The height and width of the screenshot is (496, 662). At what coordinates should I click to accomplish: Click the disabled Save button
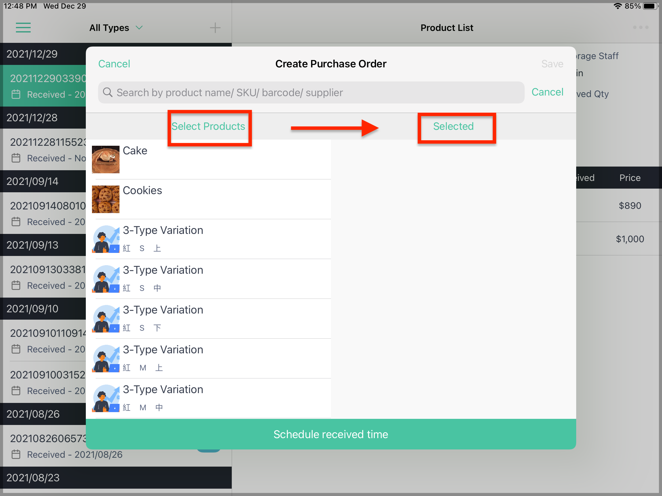[x=552, y=64]
